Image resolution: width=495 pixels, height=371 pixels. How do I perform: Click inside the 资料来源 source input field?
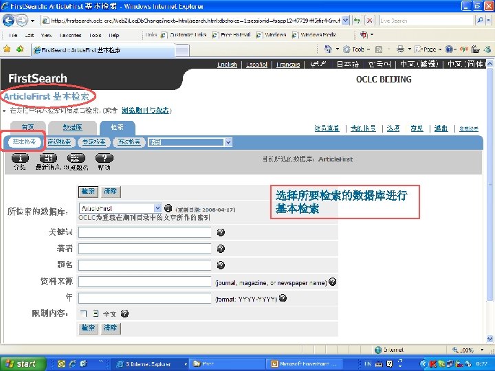pyautogui.click(x=145, y=282)
